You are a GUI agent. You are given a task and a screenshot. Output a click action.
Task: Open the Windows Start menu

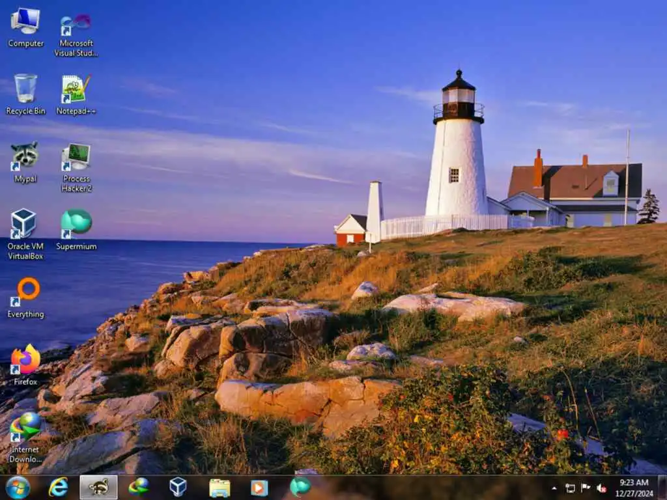pyautogui.click(x=18, y=488)
